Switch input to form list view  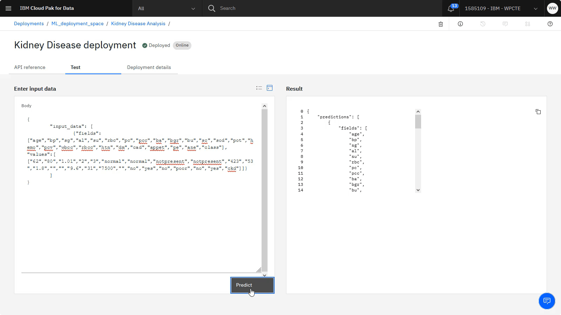click(x=259, y=88)
